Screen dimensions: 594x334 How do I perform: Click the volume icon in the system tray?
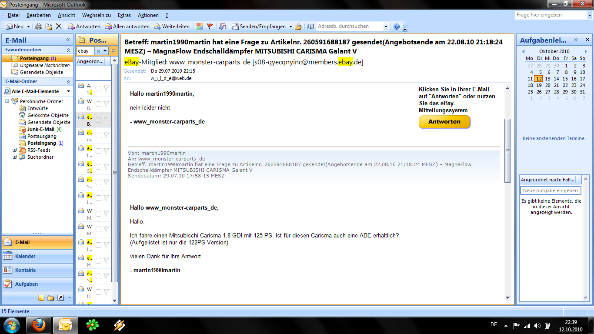(538, 326)
